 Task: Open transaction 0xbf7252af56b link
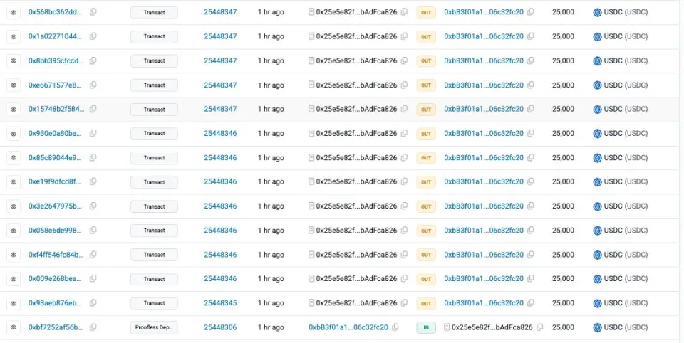click(56, 327)
